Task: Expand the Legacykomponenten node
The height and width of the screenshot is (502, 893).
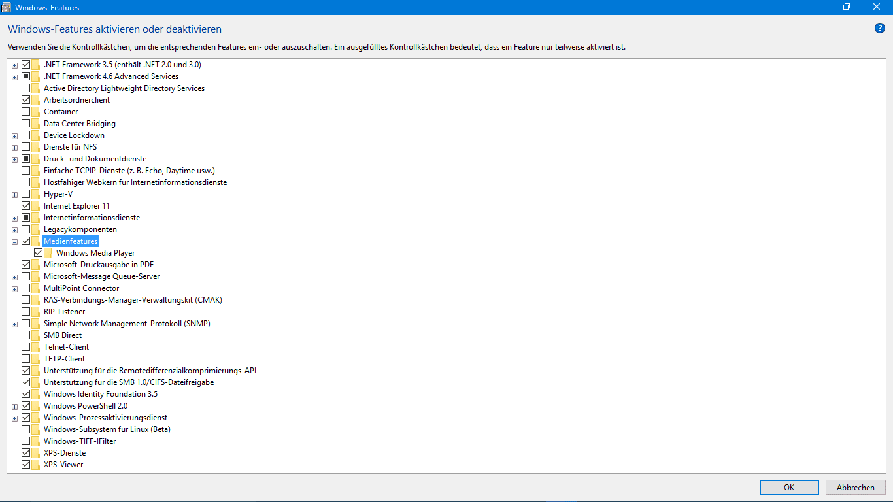Action: pyautogui.click(x=14, y=230)
